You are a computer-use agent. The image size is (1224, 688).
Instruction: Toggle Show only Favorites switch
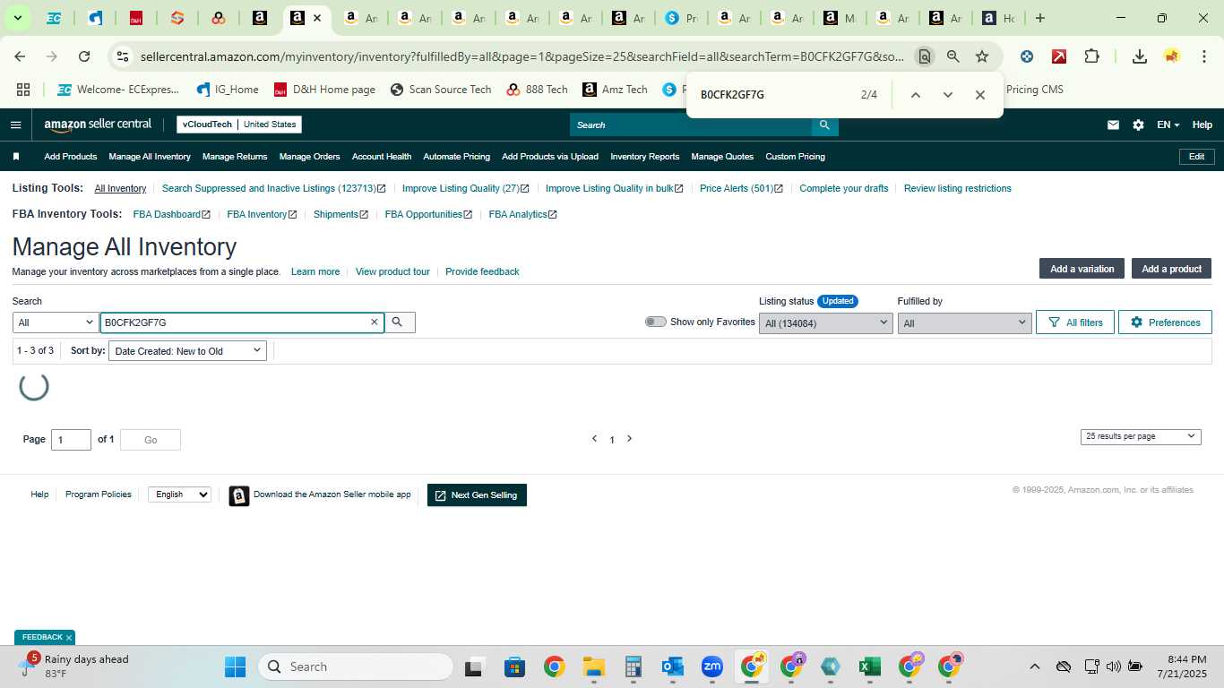pyautogui.click(x=655, y=322)
